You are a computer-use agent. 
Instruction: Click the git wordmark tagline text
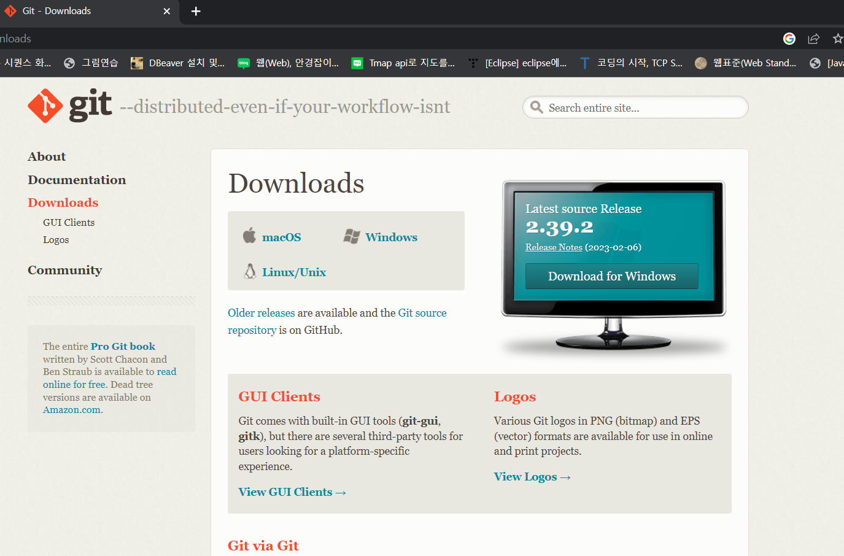[x=285, y=107]
